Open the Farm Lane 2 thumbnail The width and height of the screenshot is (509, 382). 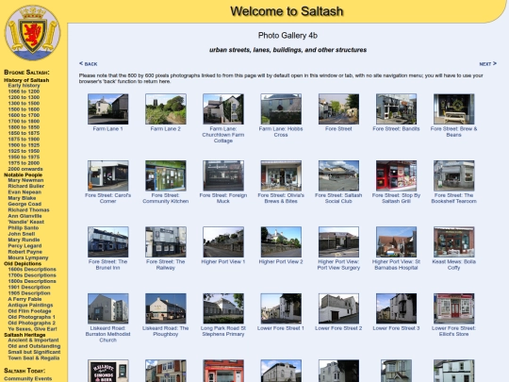166,109
